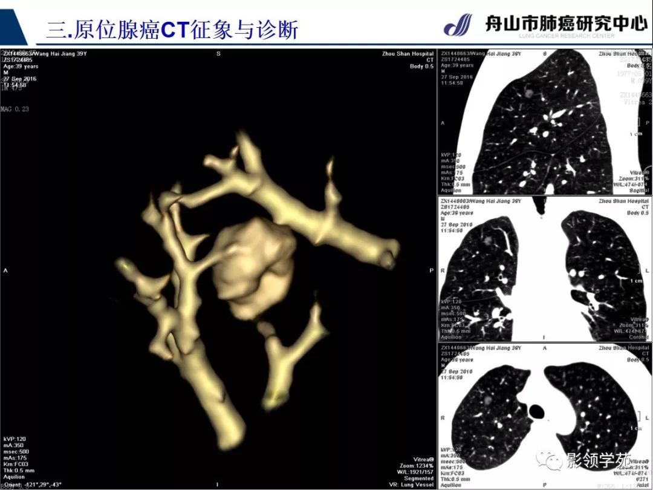Click the 'VR: Lung Vessel' label
Screen dimensions: 653x490
(x=412, y=485)
